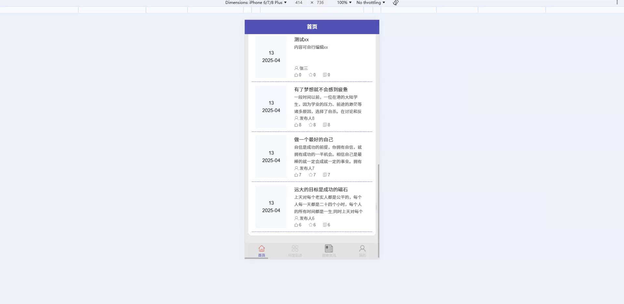Click the device width field showing 414
624x304 pixels.
[x=299, y=3]
